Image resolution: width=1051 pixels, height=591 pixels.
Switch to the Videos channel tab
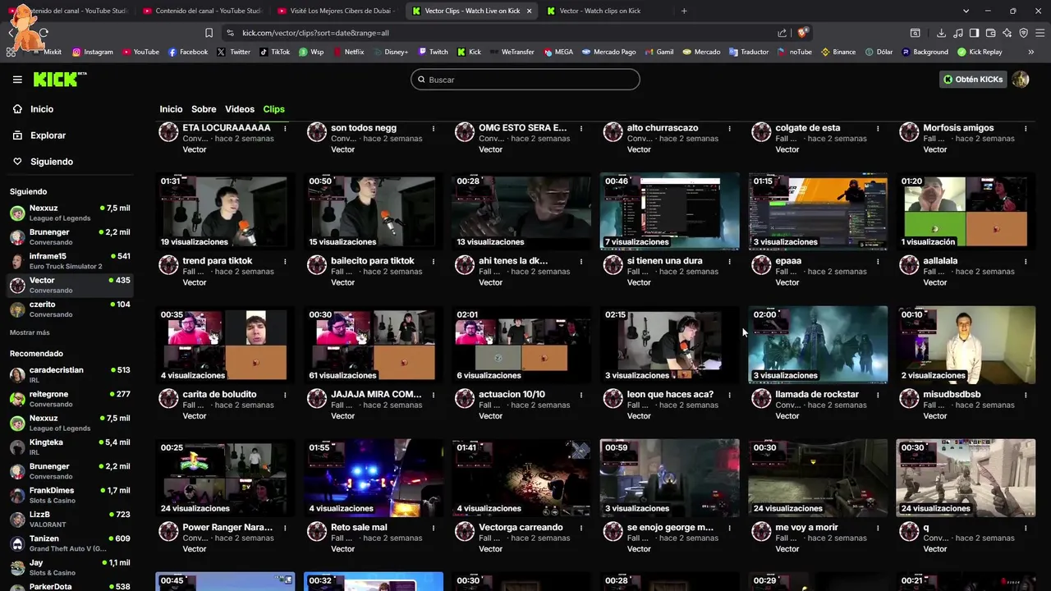point(240,109)
